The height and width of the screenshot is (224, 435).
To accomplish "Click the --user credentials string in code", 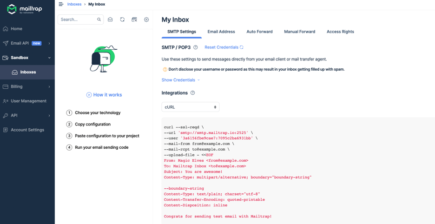I will pos(217,138).
